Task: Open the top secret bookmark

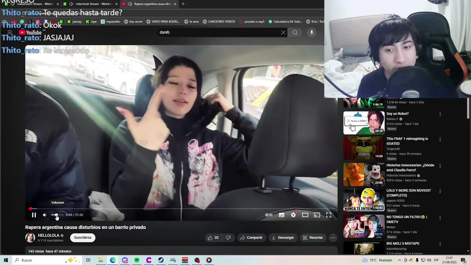Action: point(133,22)
